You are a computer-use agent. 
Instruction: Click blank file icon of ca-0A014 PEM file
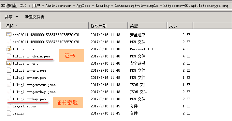(x=9, y=42)
